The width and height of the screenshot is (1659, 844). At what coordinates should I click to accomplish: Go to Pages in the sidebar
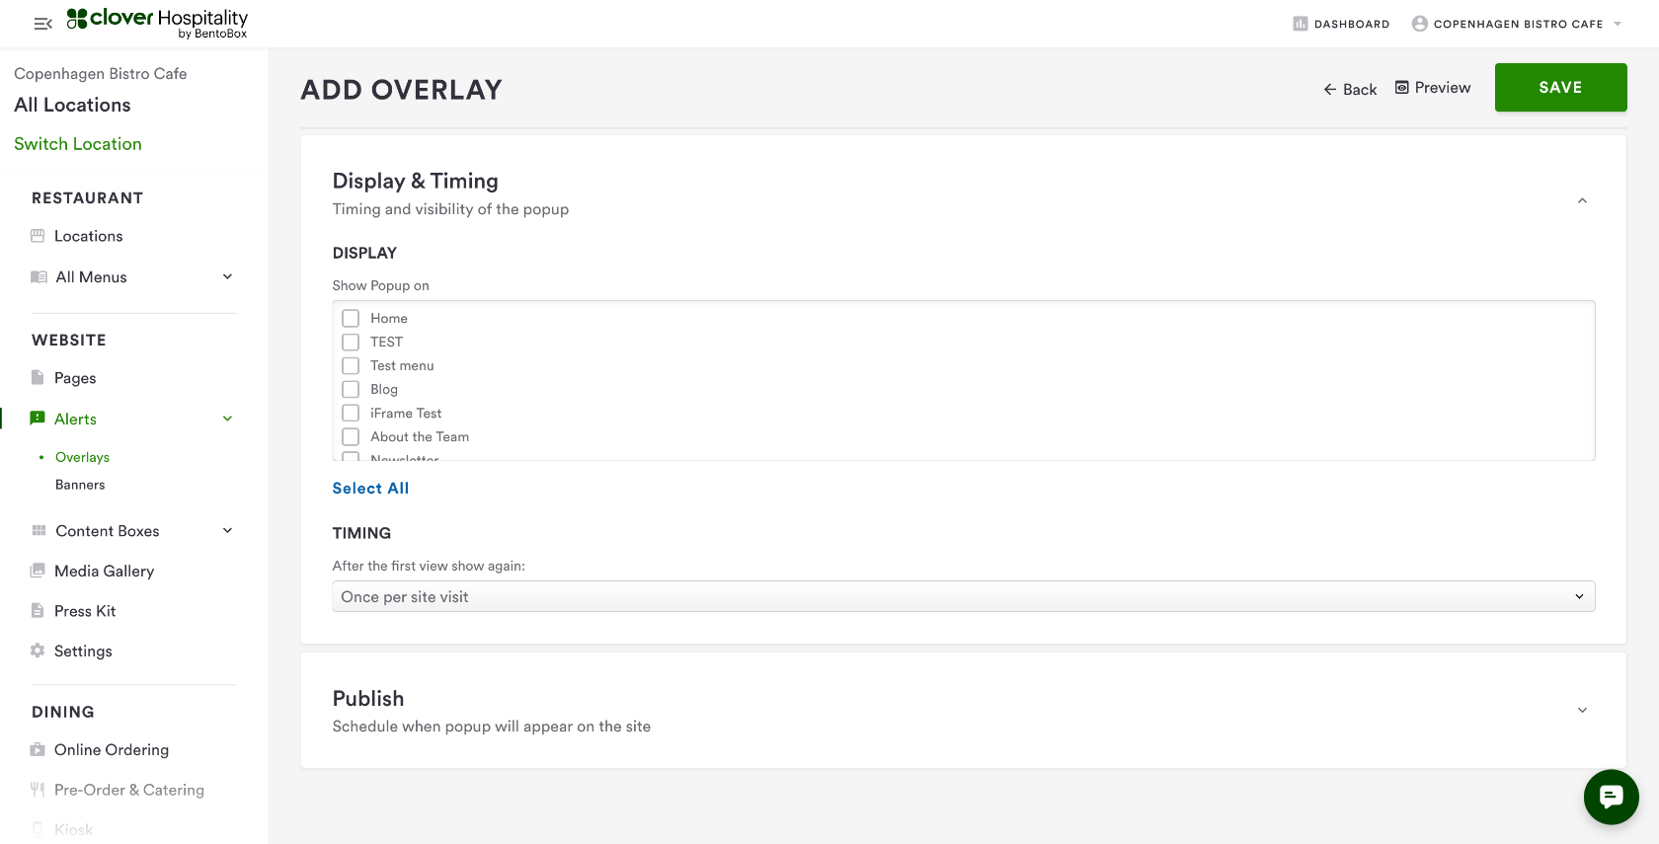pyautogui.click(x=75, y=378)
